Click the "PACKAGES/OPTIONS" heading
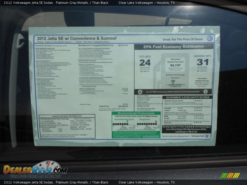 click(89, 86)
